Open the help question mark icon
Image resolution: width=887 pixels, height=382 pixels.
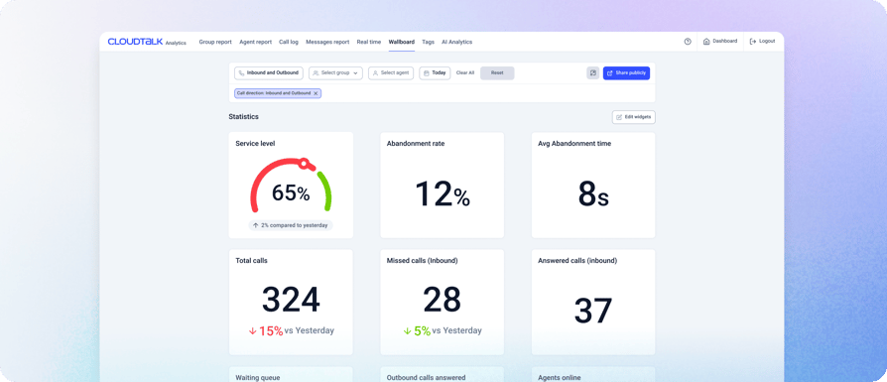(688, 42)
